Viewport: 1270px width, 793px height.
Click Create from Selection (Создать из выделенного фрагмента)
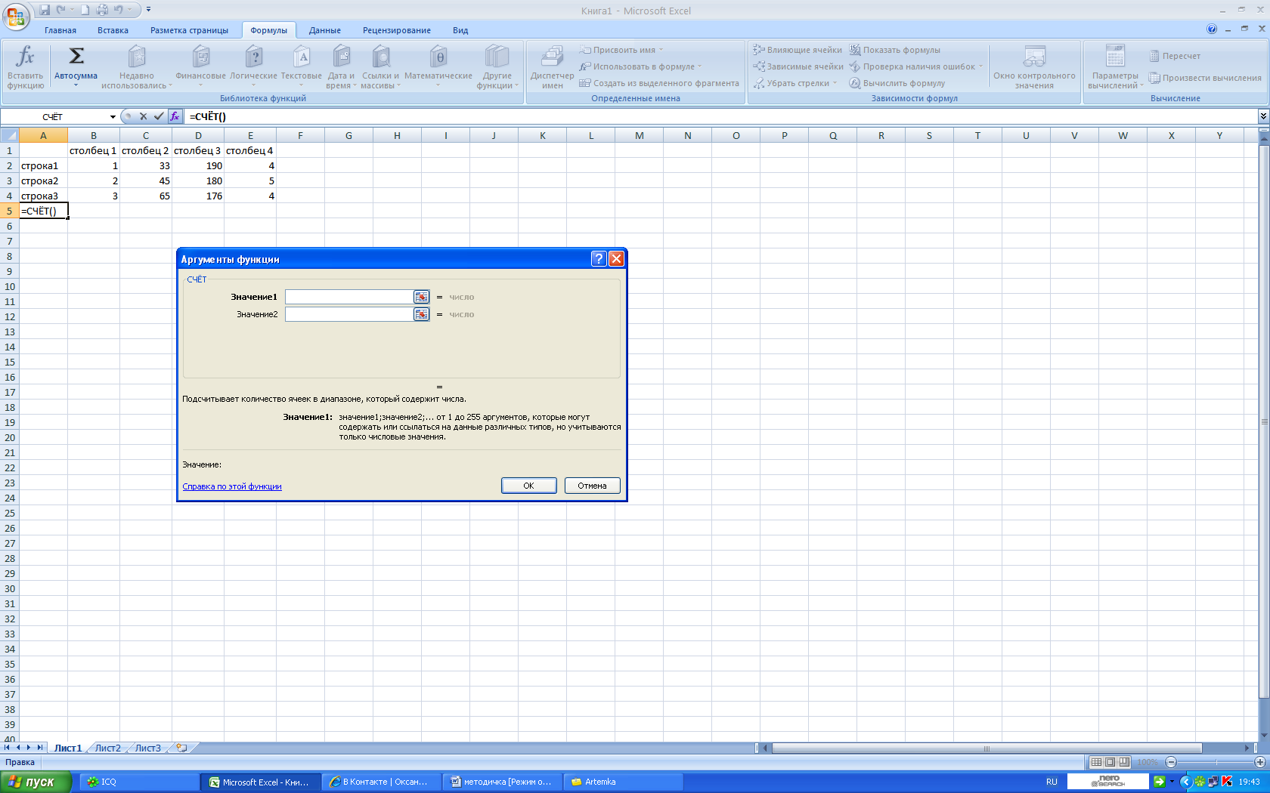659,83
